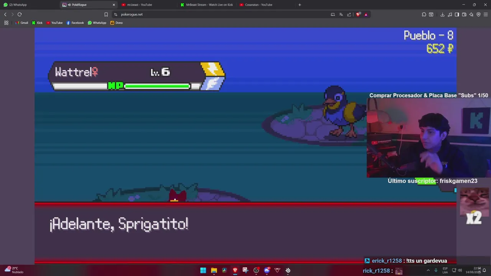Open the Windows Start menu
491x276 pixels.
tap(203, 270)
